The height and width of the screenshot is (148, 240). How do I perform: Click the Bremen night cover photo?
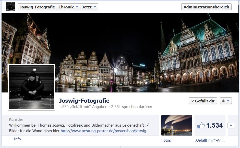pos(120,53)
